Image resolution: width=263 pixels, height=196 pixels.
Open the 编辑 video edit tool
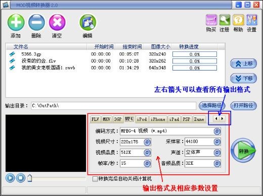87,22
